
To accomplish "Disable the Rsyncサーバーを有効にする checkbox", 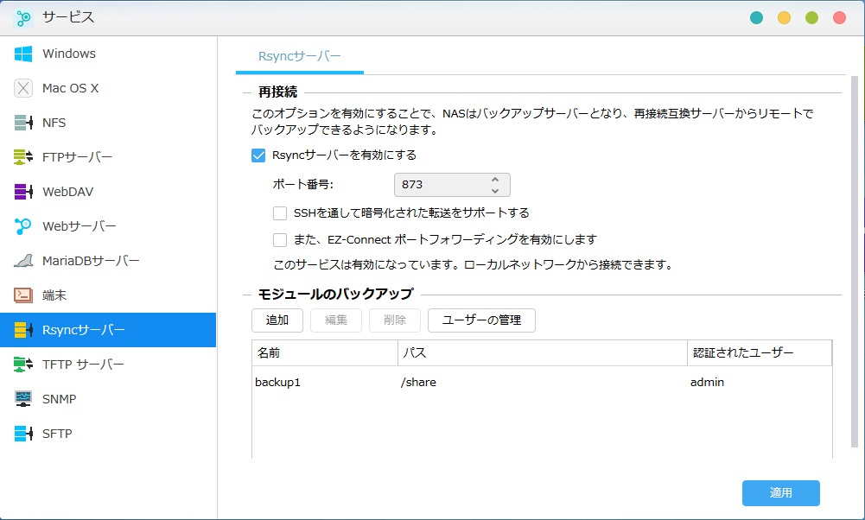I will click(258, 155).
